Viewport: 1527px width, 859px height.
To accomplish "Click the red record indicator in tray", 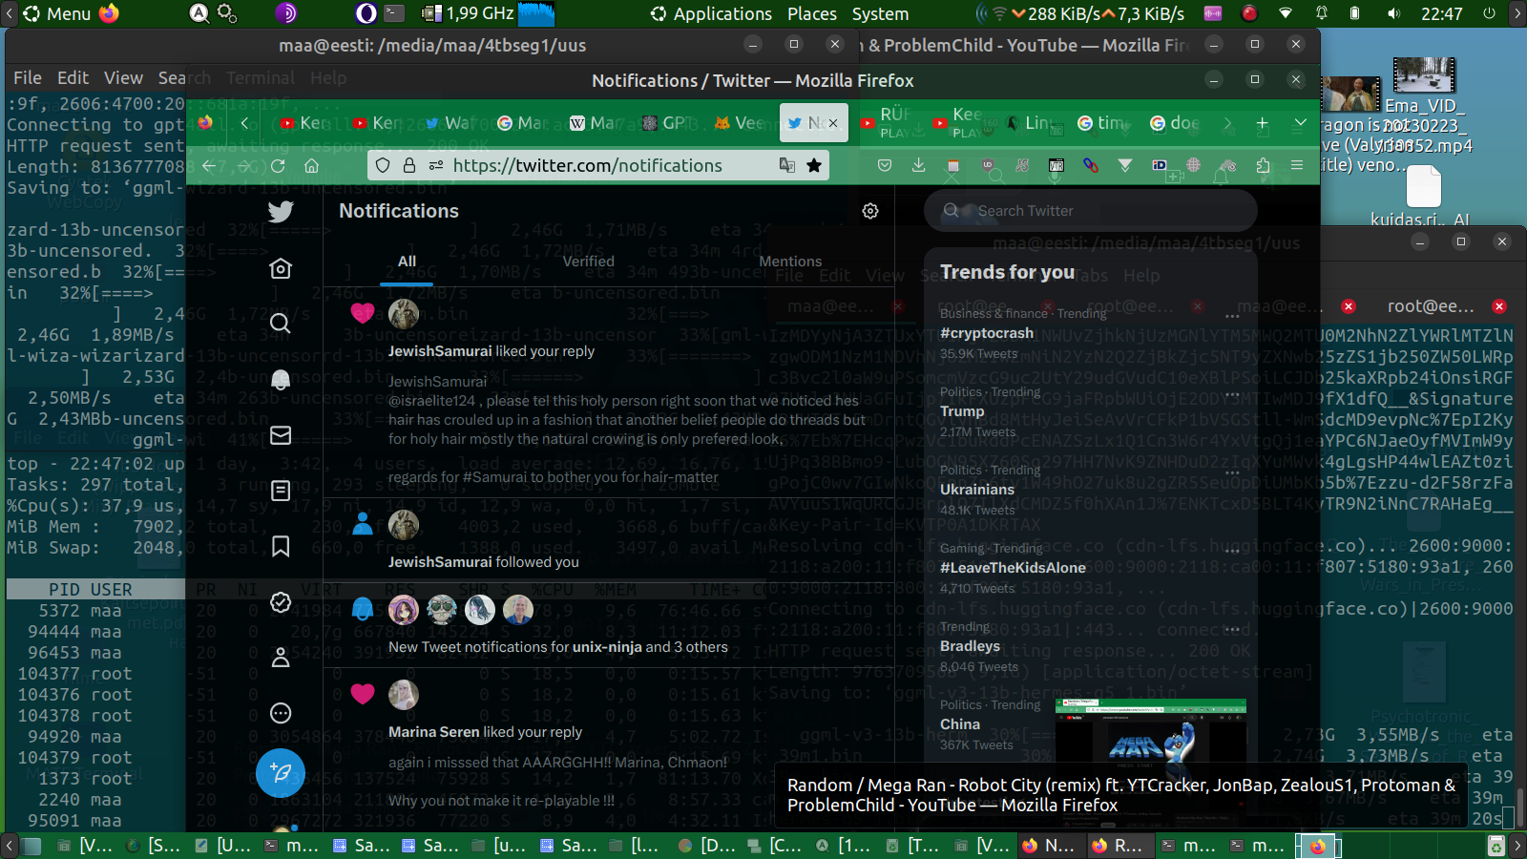I will click(1249, 13).
